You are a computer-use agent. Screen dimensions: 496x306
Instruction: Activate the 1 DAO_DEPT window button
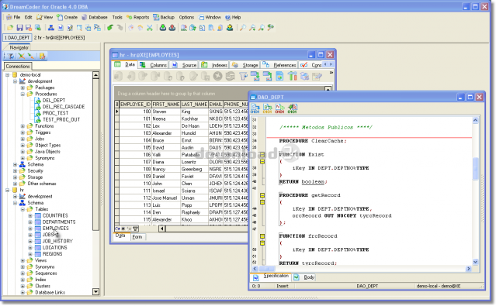[17, 38]
